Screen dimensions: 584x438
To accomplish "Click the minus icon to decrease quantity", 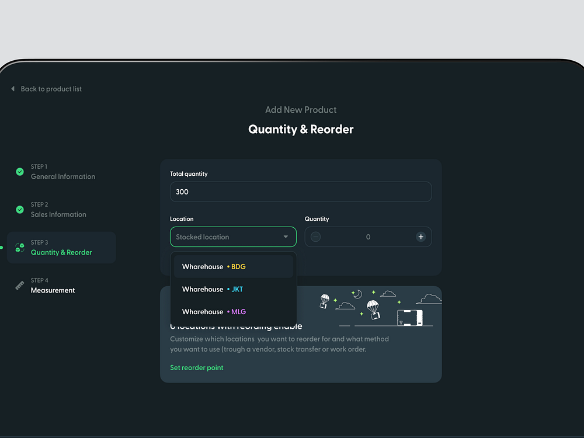I will 315,237.
